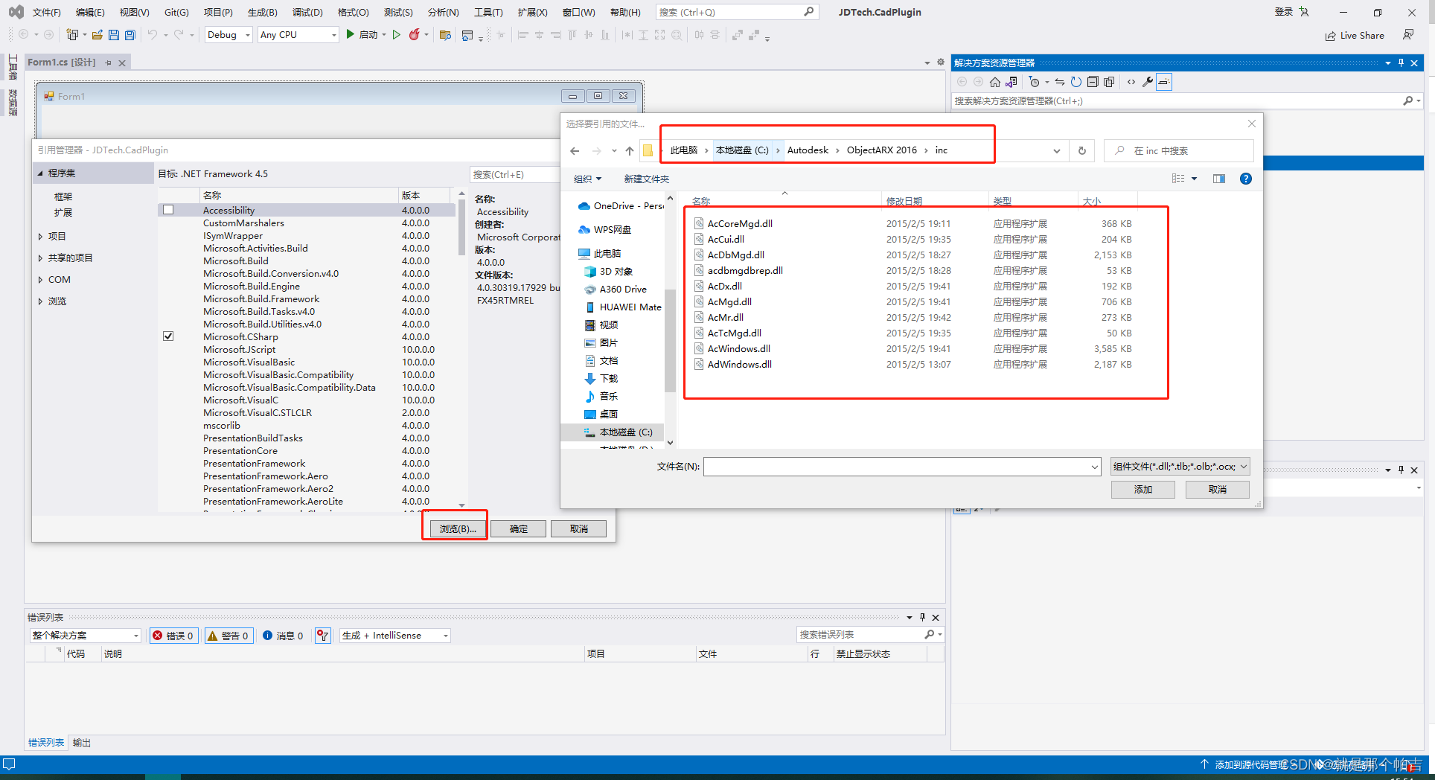Click the 添加 (Add) button in file dialog

pyautogui.click(x=1142, y=489)
